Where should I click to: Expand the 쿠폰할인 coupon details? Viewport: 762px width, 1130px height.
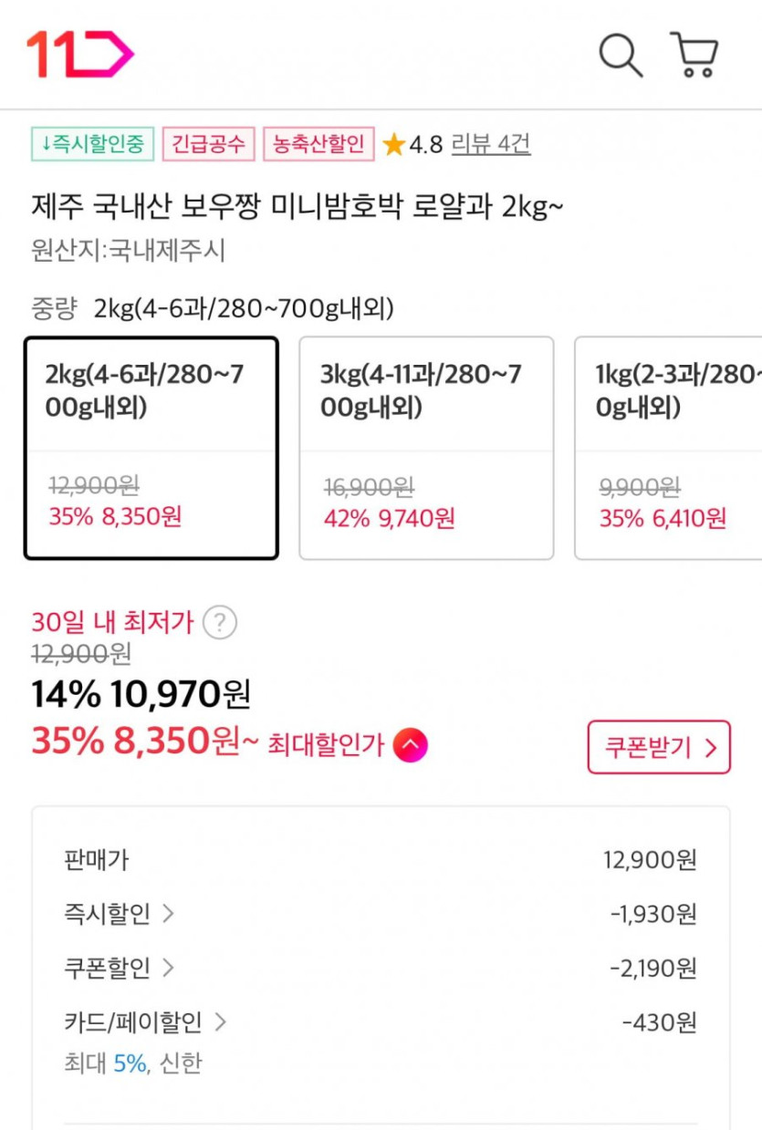119,968
